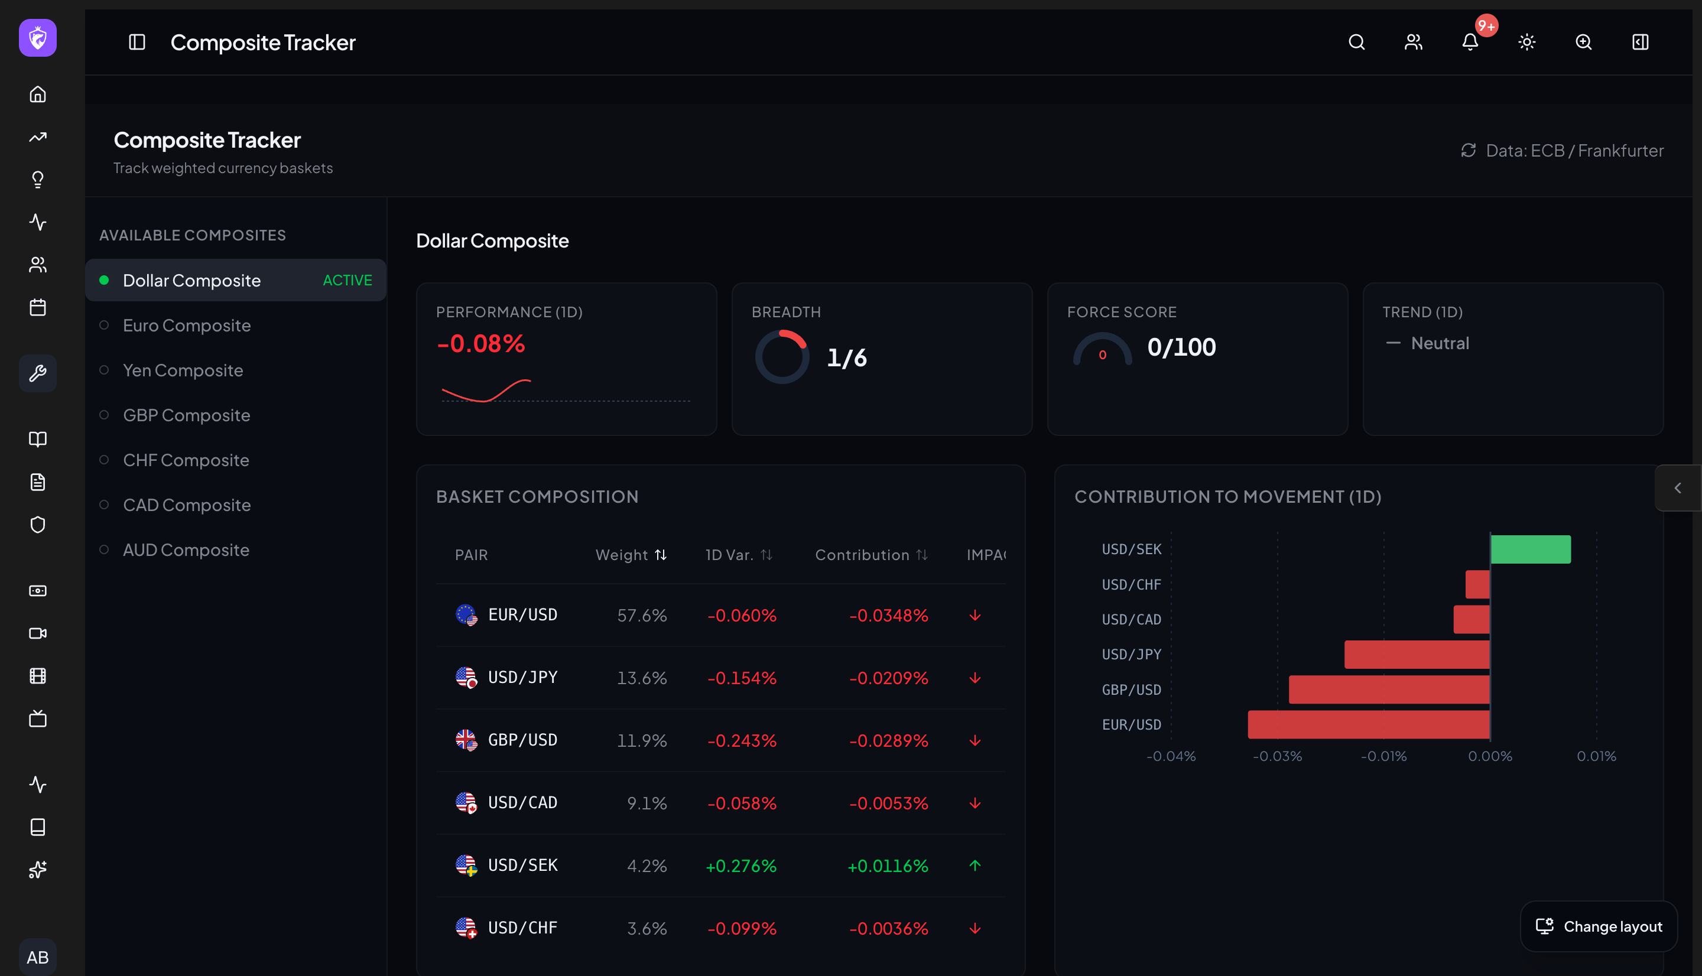Screen dimensions: 1702x976
Task: Select the active Dollar Composite item
Action: (236, 280)
